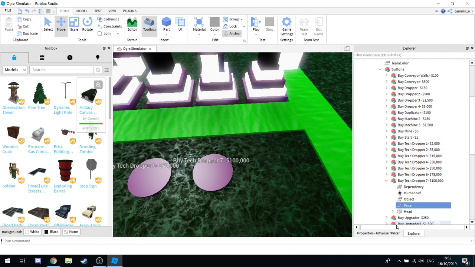475x267 pixels.
Task: Select the Pine Tree model
Action: click(39, 96)
